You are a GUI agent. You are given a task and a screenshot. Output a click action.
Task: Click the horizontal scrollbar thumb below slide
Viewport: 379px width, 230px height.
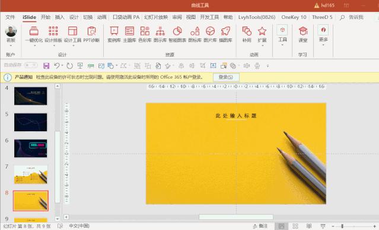coord(236,217)
